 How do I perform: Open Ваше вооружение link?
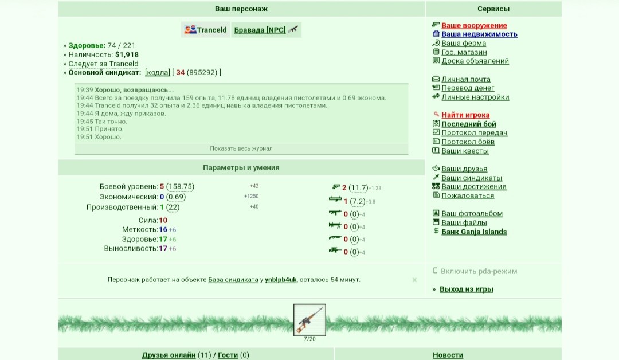point(474,25)
